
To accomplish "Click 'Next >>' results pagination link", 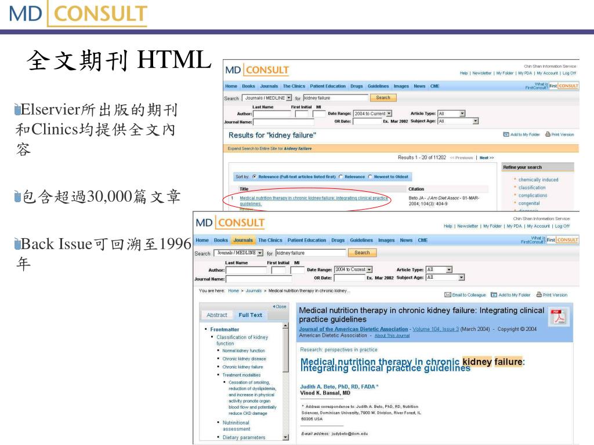I will click(487, 158).
